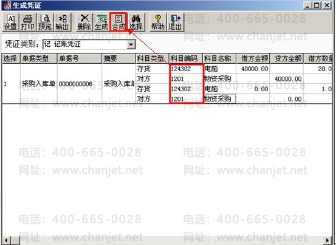
Task: Open the 预览 preview icon
Action: 45,22
